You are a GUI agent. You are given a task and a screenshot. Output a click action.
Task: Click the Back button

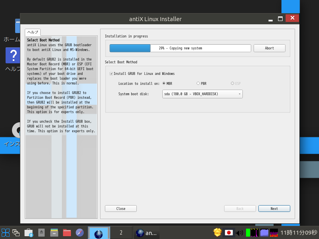[240, 208]
